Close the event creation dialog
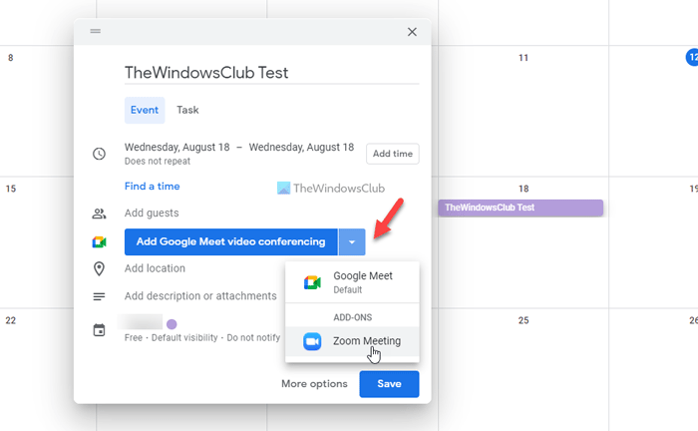Viewport: 698px width, 431px height. pos(412,32)
